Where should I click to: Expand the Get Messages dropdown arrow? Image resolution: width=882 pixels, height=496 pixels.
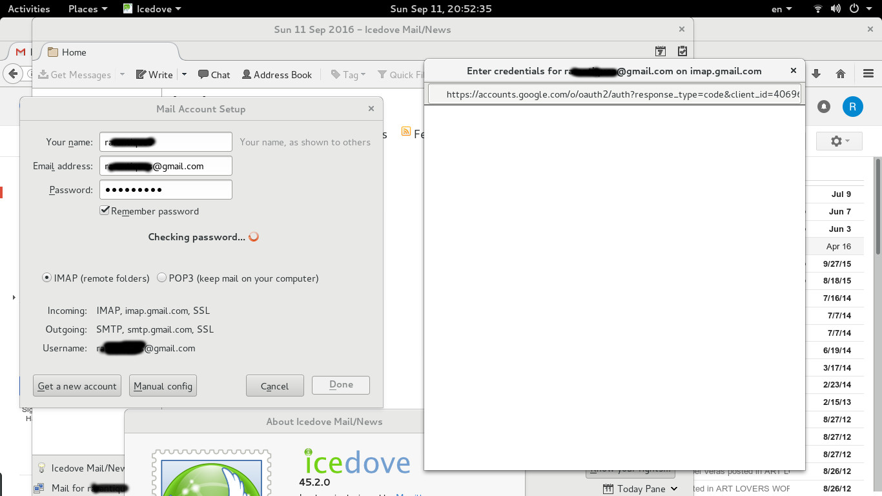coord(122,75)
